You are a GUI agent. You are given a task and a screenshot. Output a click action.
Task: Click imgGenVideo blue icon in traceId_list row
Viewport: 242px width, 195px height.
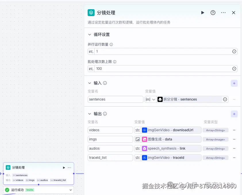tap(145, 158)
